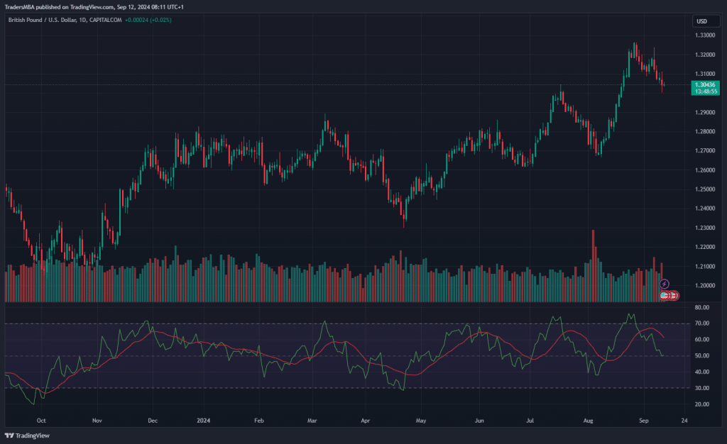Open the USD currency selector on price axis

(701, 21)
